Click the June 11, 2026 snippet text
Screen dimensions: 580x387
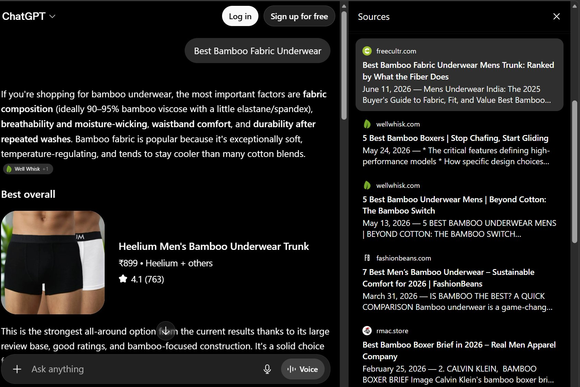pos(457,95)
